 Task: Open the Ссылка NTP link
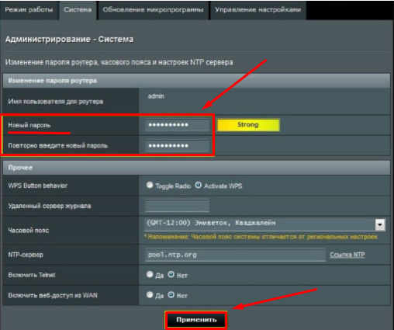pos(347,255)
